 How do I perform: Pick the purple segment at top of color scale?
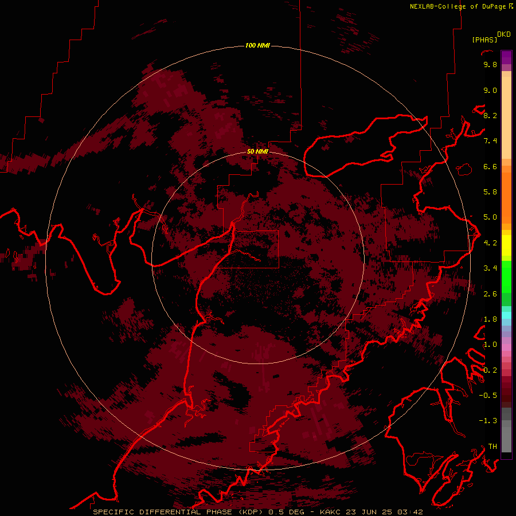coord(506,57)
